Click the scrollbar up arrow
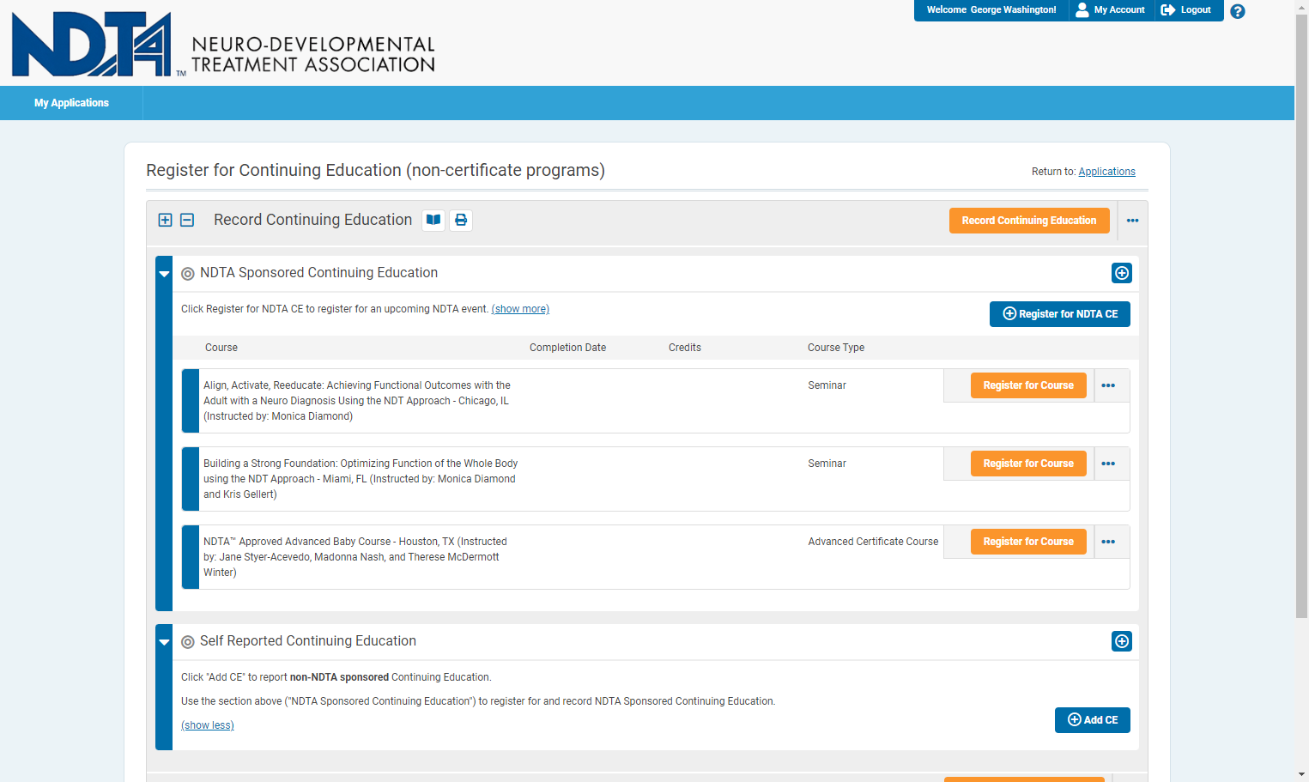Image resolution: width=1309 pixels, height=782 pixels. pos(1302,6)
